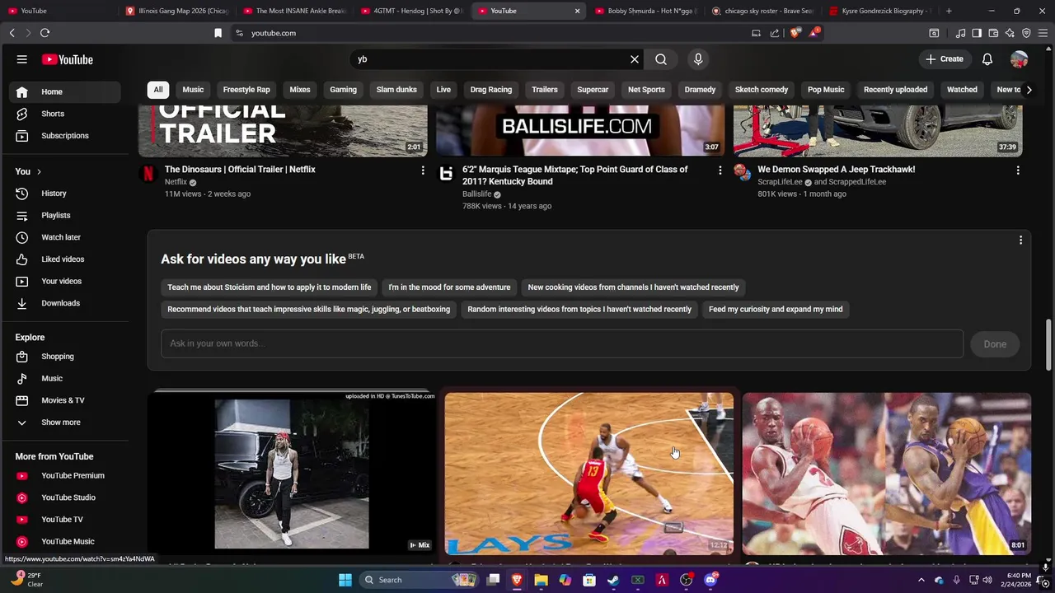The height and width of the screenshot is (593, 1055).
Task: Open the Create menu
Action: pyautogui.click(x=944, y=59)
